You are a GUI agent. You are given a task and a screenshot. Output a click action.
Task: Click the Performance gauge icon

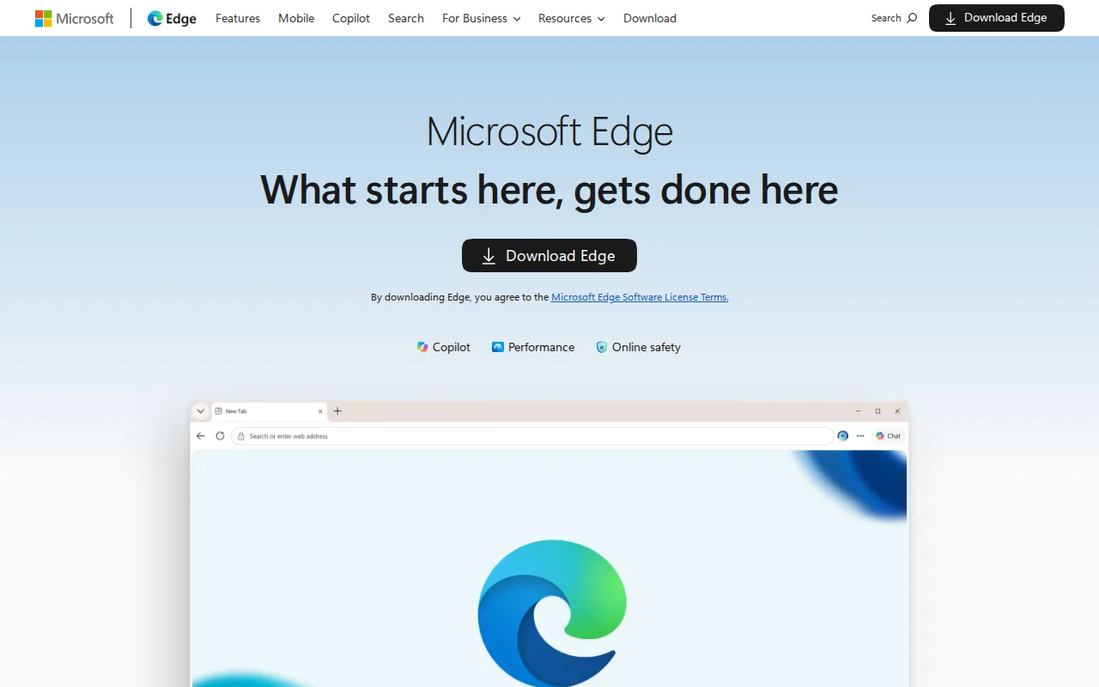tap(498, 347)
